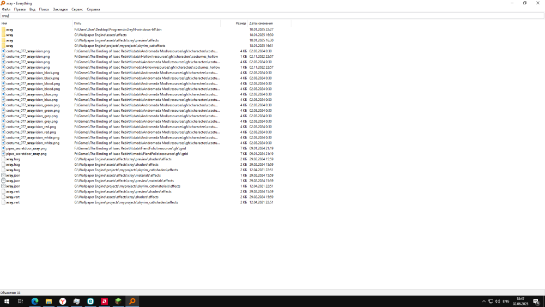Sort results by the Путь column header
The image size is (545, 307).
(146, 23)
